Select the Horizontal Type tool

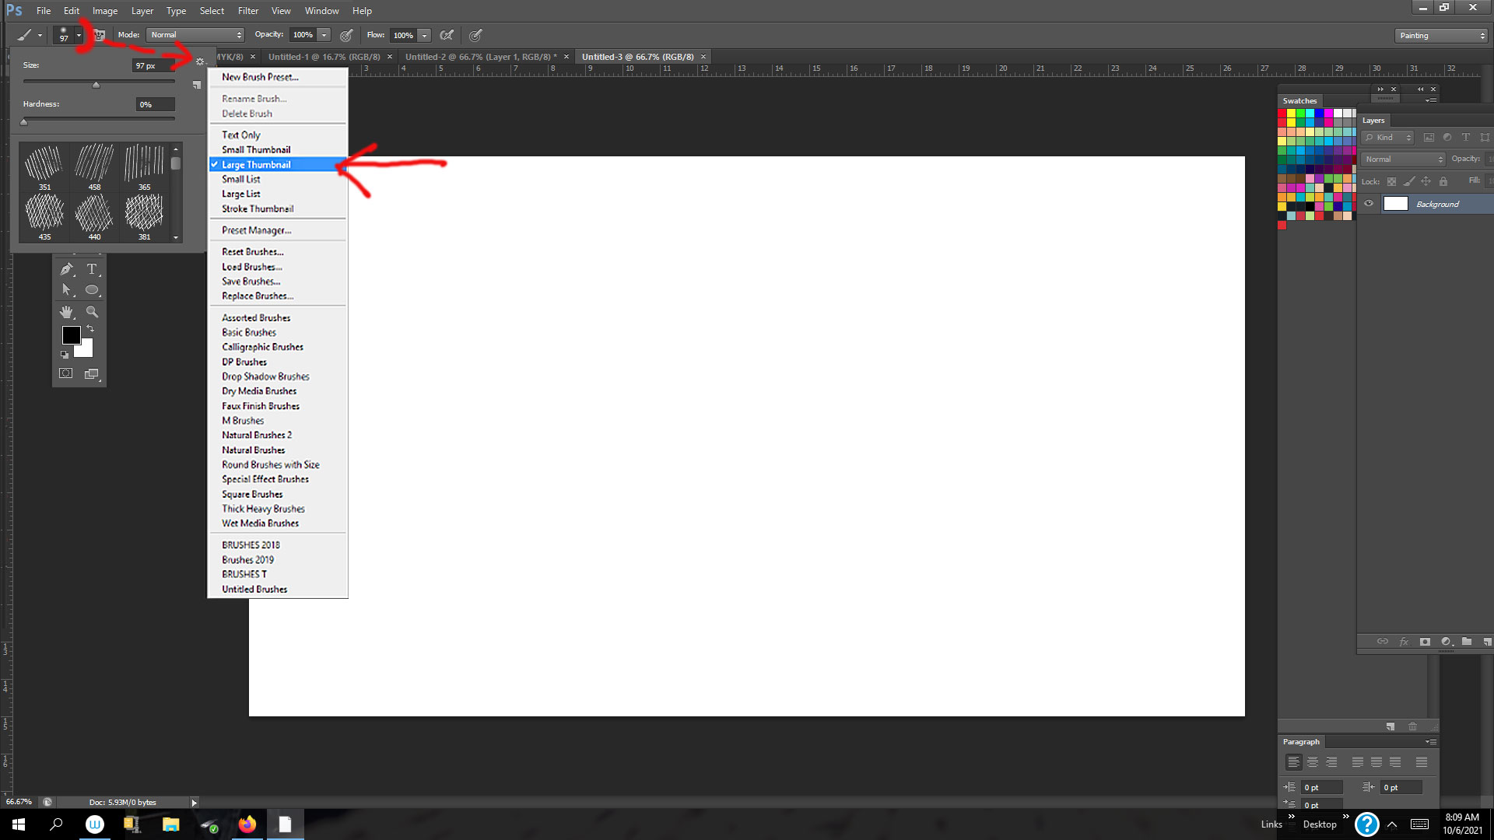pos(93,269)
